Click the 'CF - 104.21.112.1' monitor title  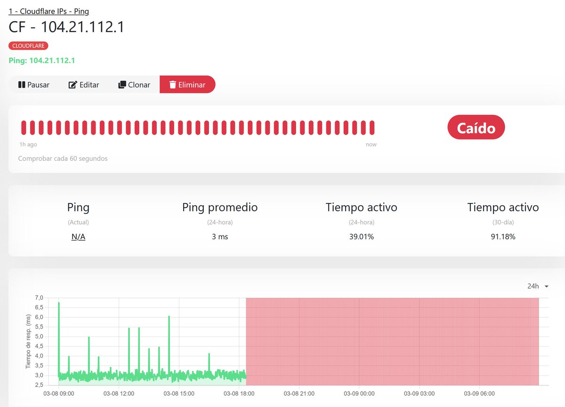tap(66, 27)
